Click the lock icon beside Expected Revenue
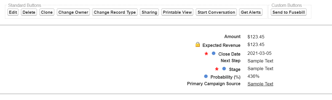 click(198, 44)
